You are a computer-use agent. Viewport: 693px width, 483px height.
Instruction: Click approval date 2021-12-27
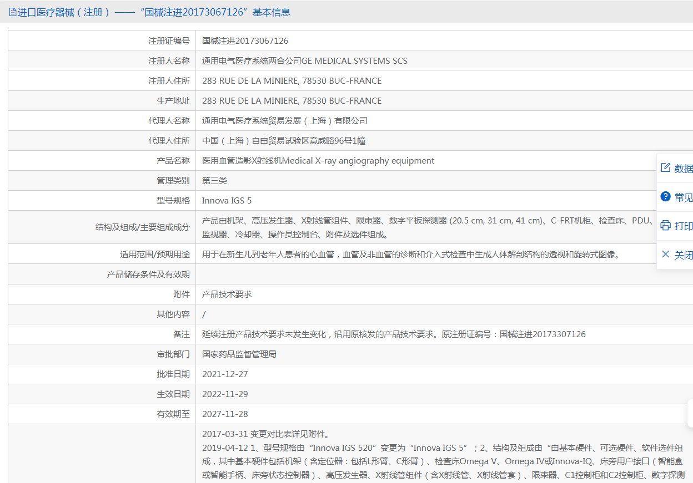click(225, 374)
